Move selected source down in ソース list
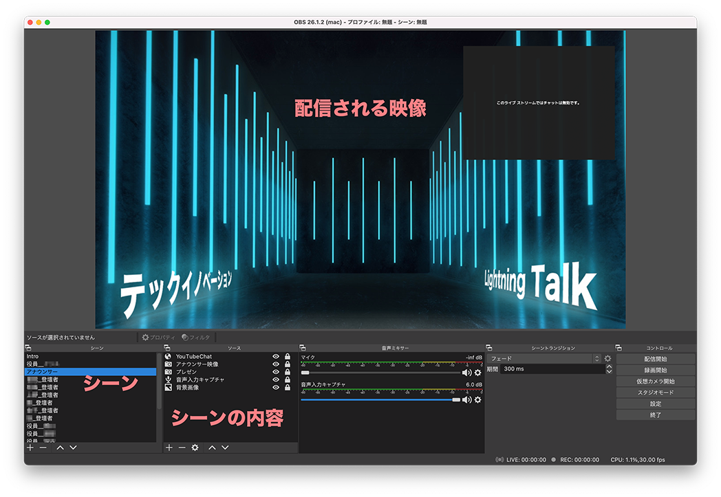This screenshot has width=721, height=497. point(225,448)
